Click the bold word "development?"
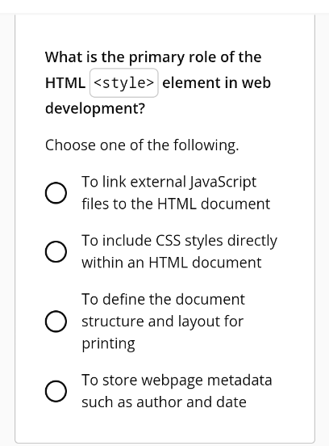 [95, 108]
